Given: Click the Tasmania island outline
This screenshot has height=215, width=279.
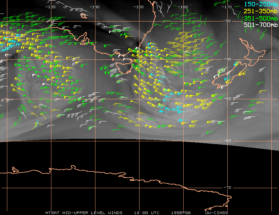Looking at the screenshot, I should point(124,68).
